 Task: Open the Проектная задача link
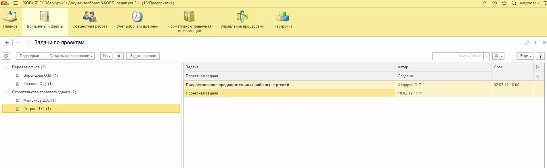click(202, 93)
